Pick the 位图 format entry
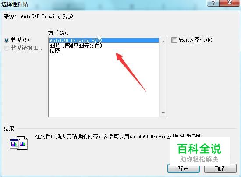Screen dimensions: 241x177 [55, 51]
